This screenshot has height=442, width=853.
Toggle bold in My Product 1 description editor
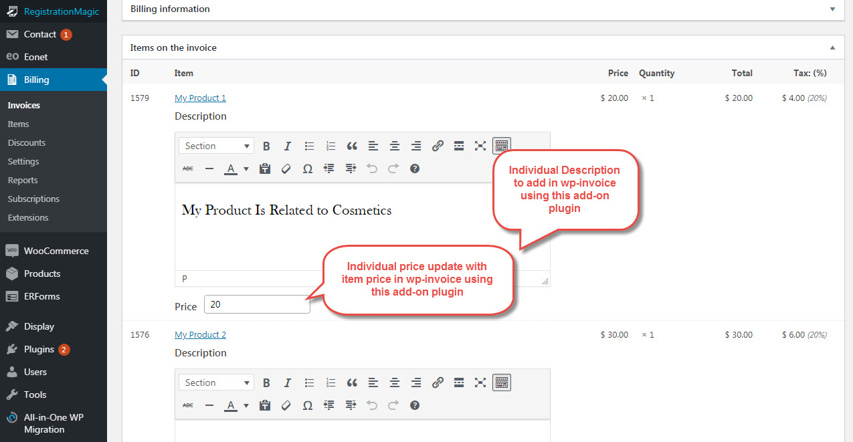coord(266,146)
